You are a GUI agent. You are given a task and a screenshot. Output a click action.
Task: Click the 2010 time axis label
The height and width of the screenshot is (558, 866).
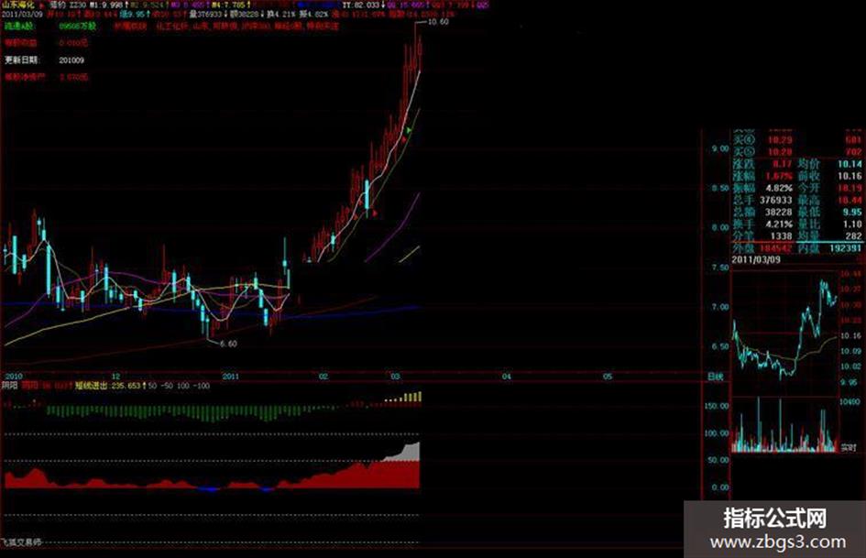(14, 377)
